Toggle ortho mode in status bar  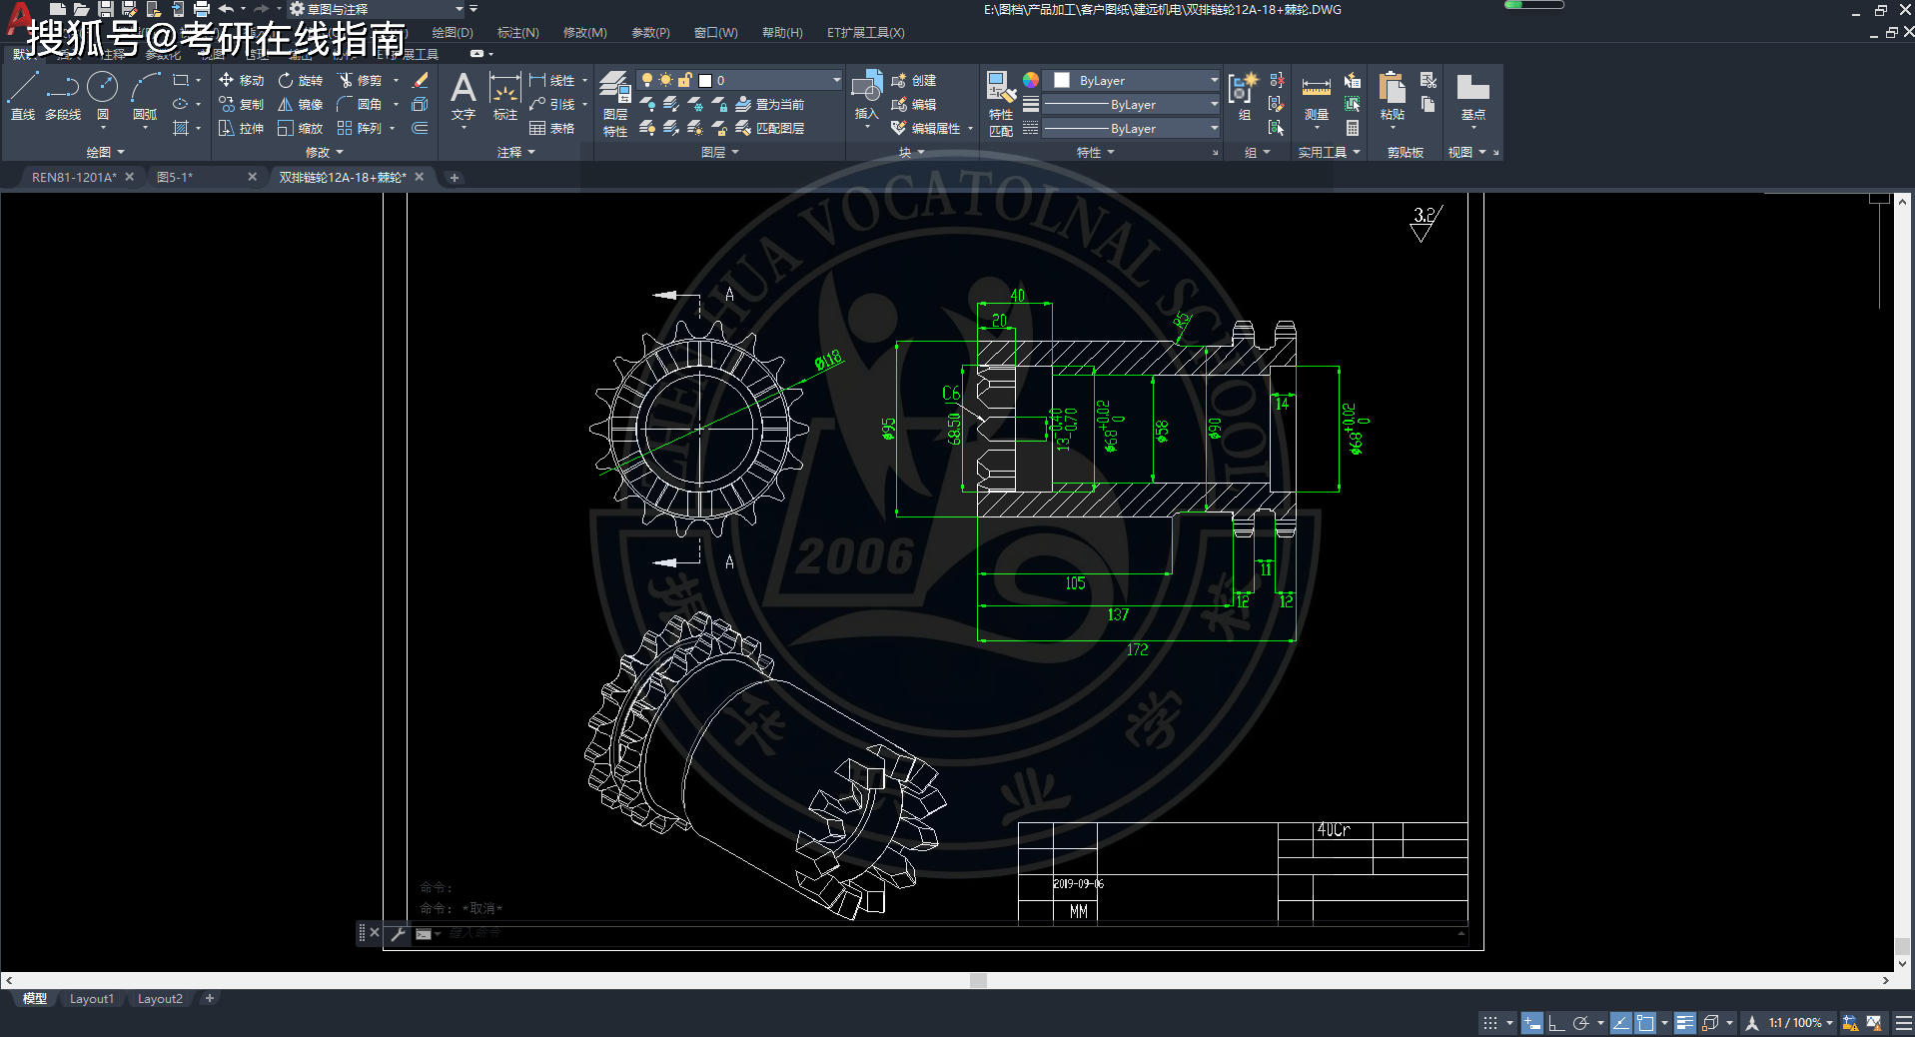(1556, 1023)
